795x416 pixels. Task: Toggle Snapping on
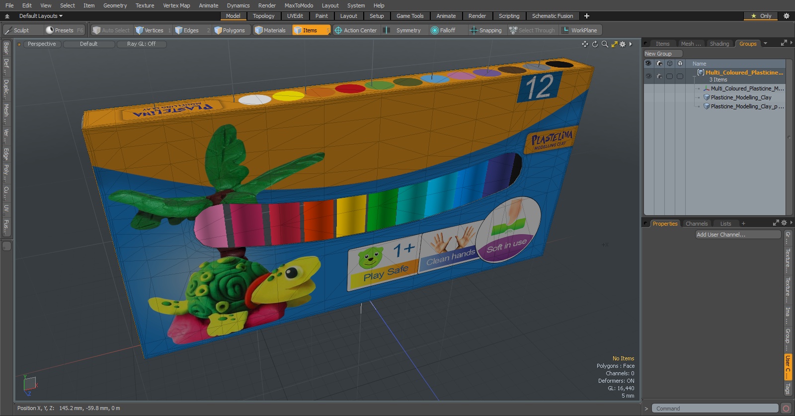pyautogui.click(x=486, y=30)
